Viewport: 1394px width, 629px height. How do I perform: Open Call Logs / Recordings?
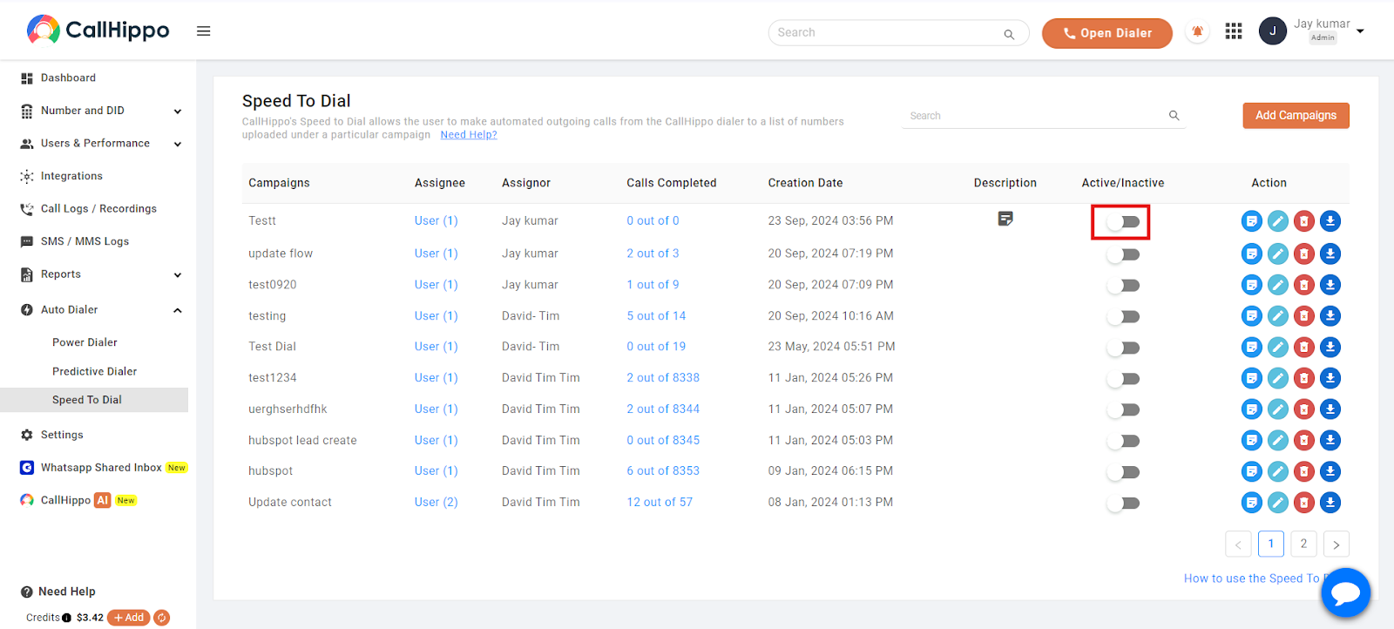98,209
